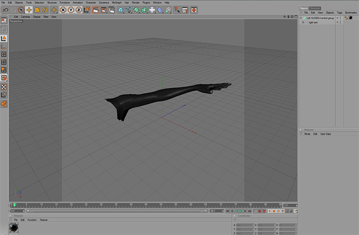Click the green current-frame marker on timeline
This screenshot has width=359, height=235.
(x=14, y=205)
